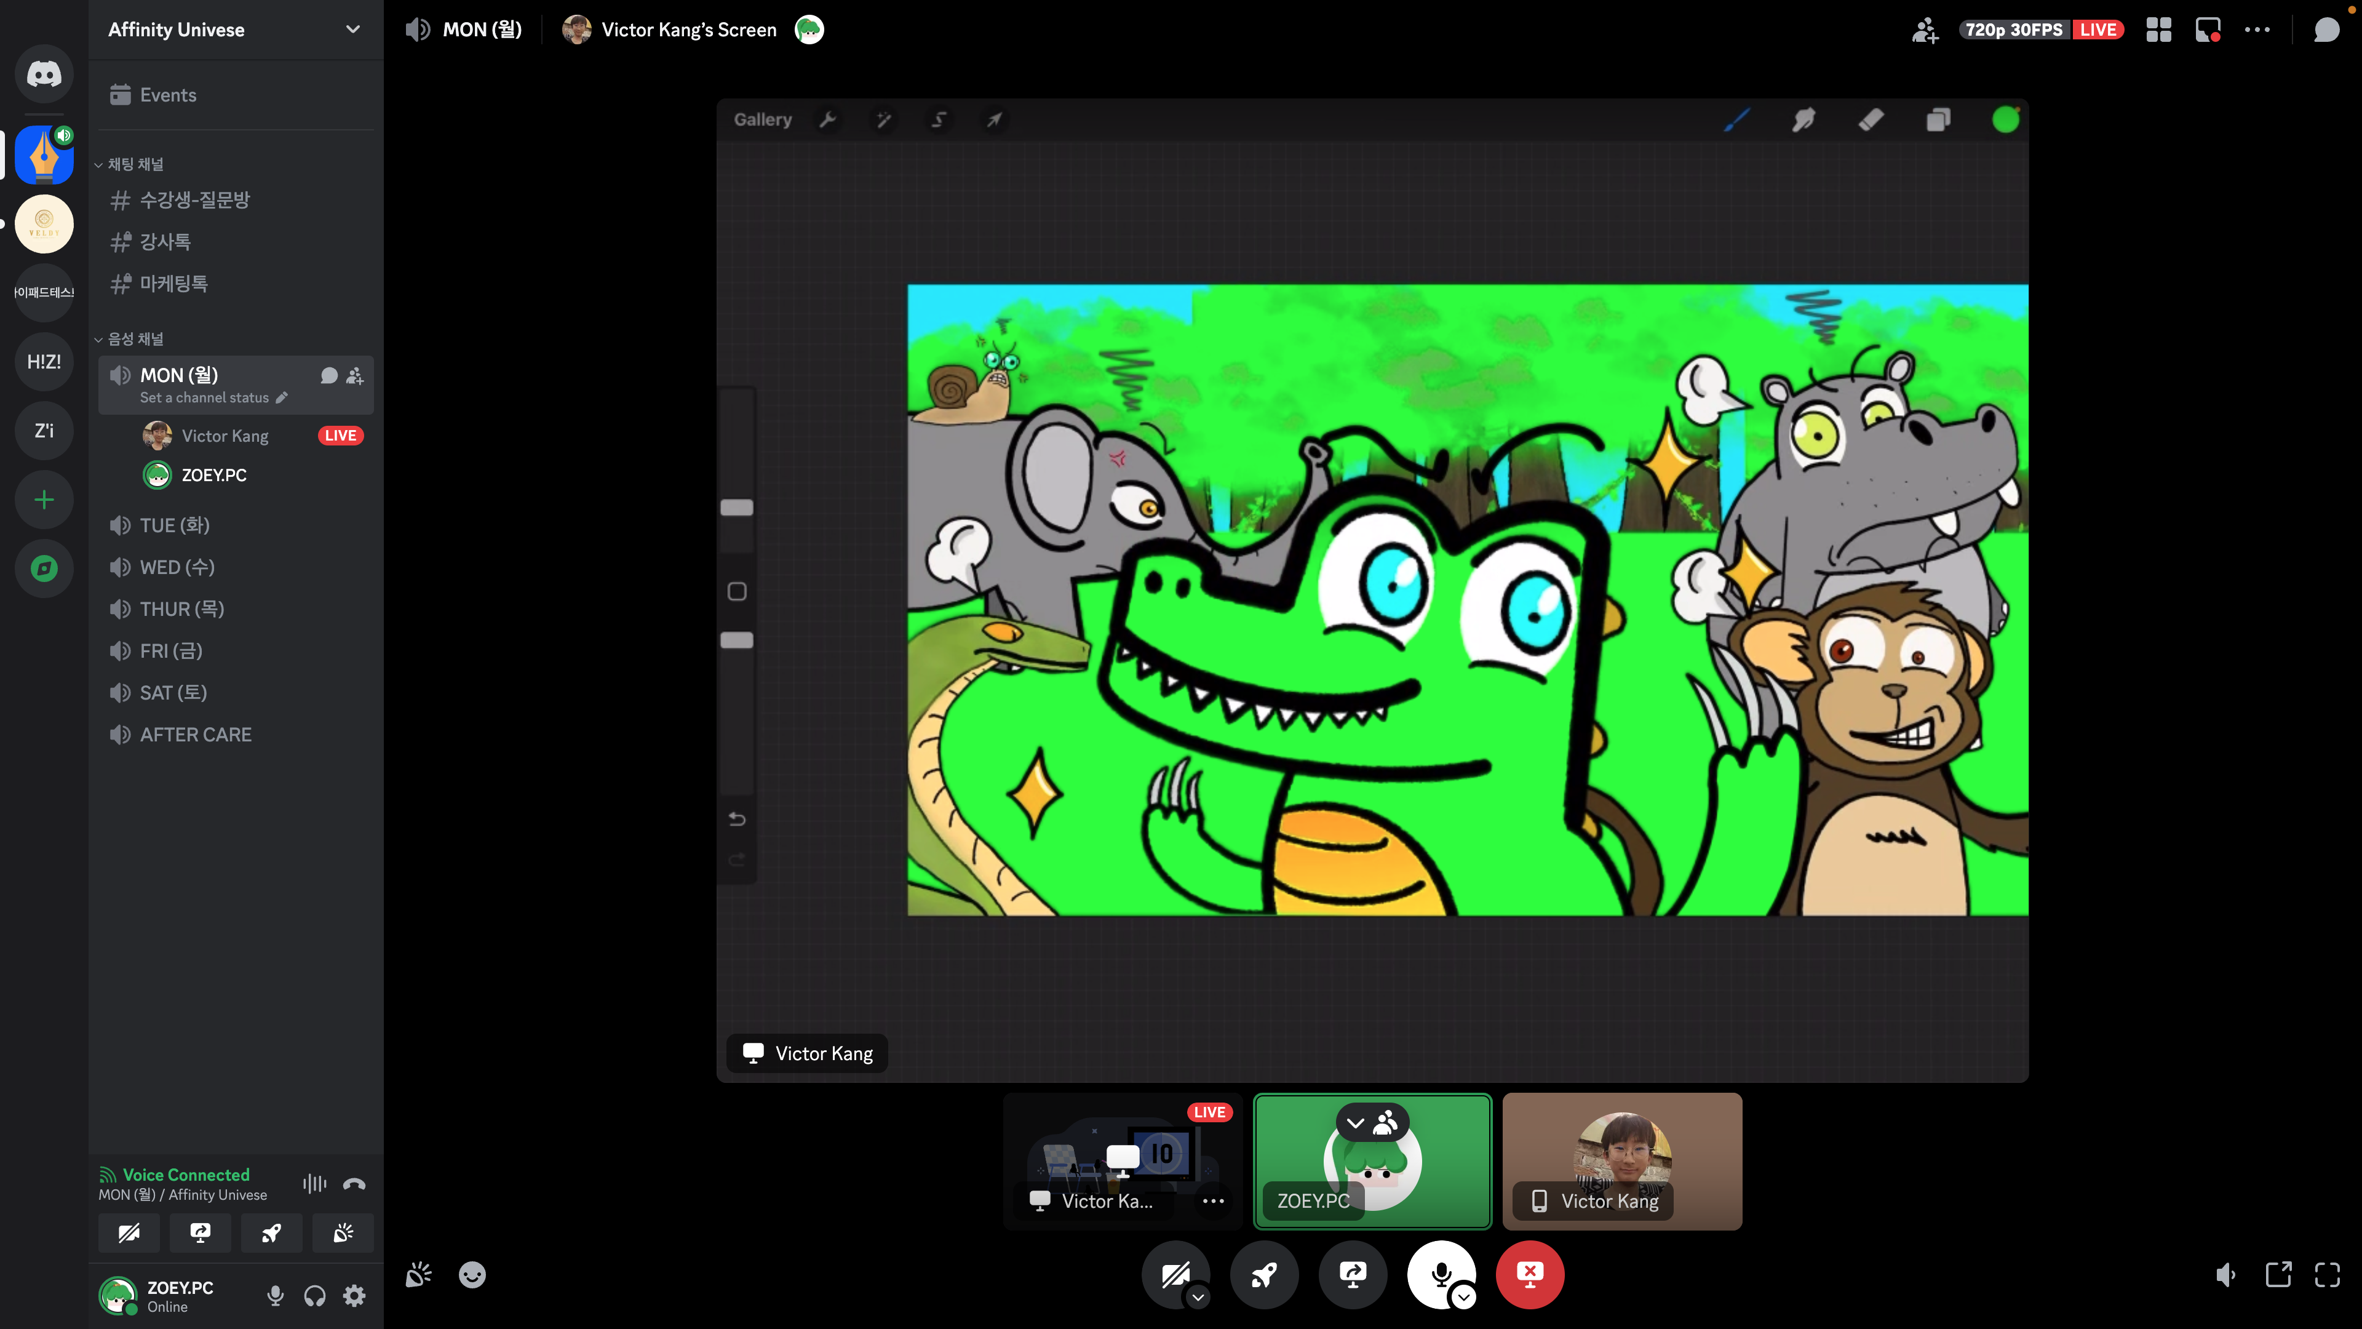Toggle deafen headphones next to ZOEY.PC
2362x1329 pixels.
tap(314, 1295)
